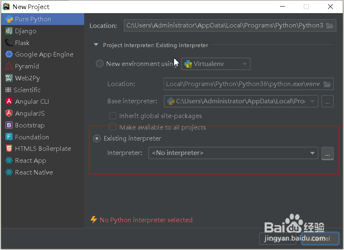This screenshot has height=250, width=344.
Task: Select the Django project type icon
Action: 9,31
